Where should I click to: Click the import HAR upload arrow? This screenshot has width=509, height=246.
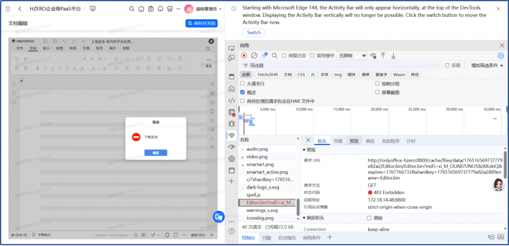(x=383, y=56)
